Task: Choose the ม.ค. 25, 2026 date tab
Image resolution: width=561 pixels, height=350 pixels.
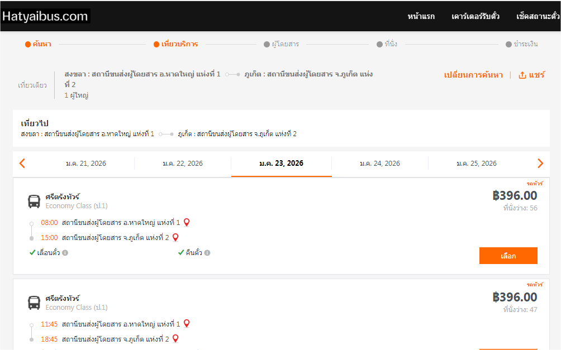Action: point(476,164)
